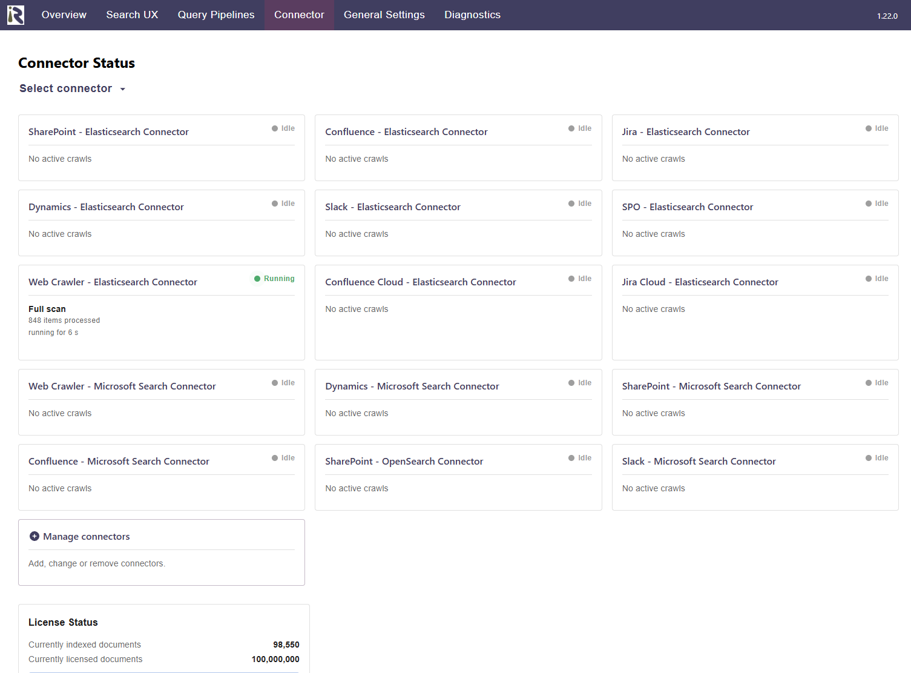
Task: Click the Connector Status heading
Action: tap(77, 63)
